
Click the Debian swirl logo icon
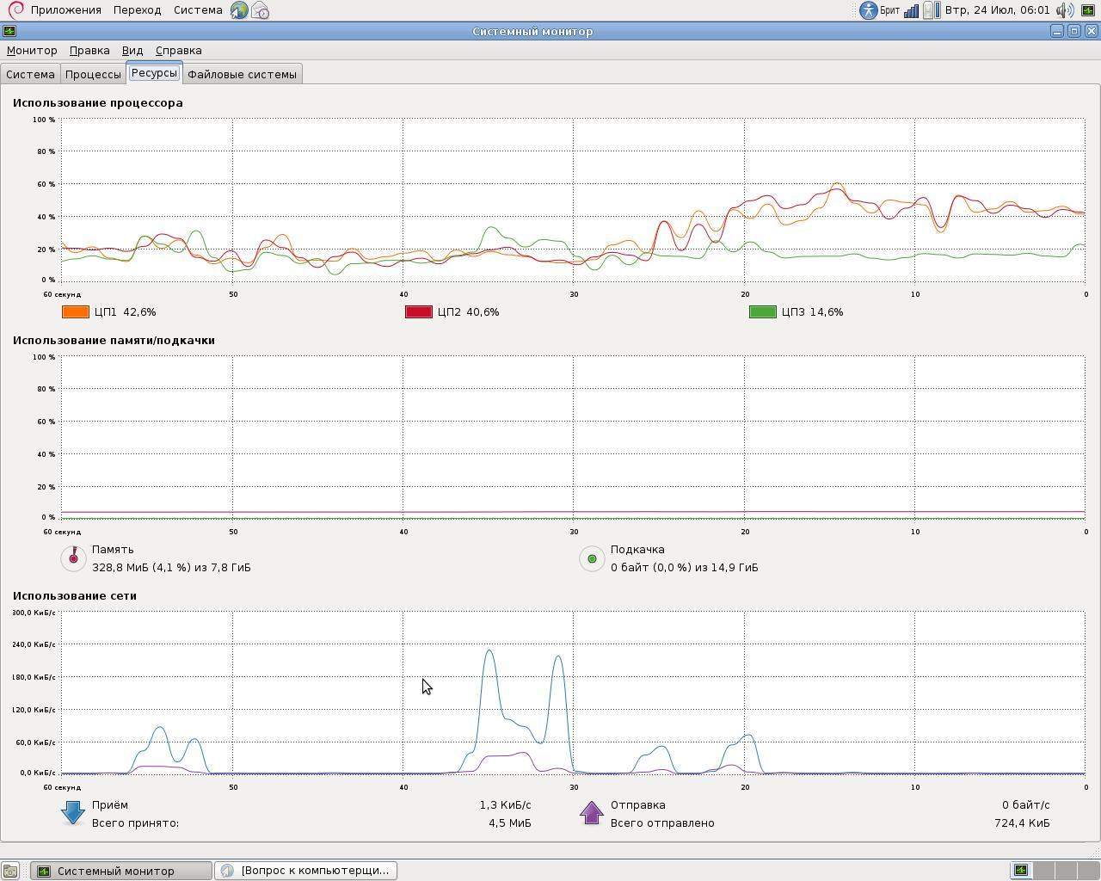[15, 10]
